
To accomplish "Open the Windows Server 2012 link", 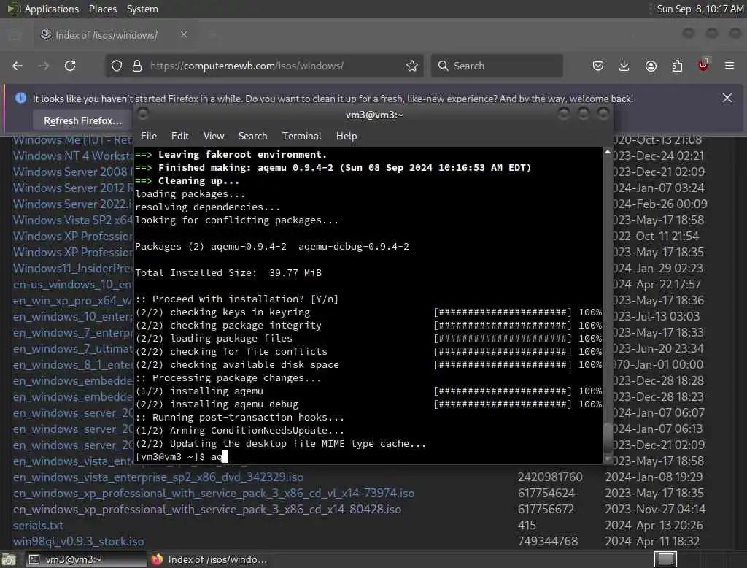I will click(72, 188).
